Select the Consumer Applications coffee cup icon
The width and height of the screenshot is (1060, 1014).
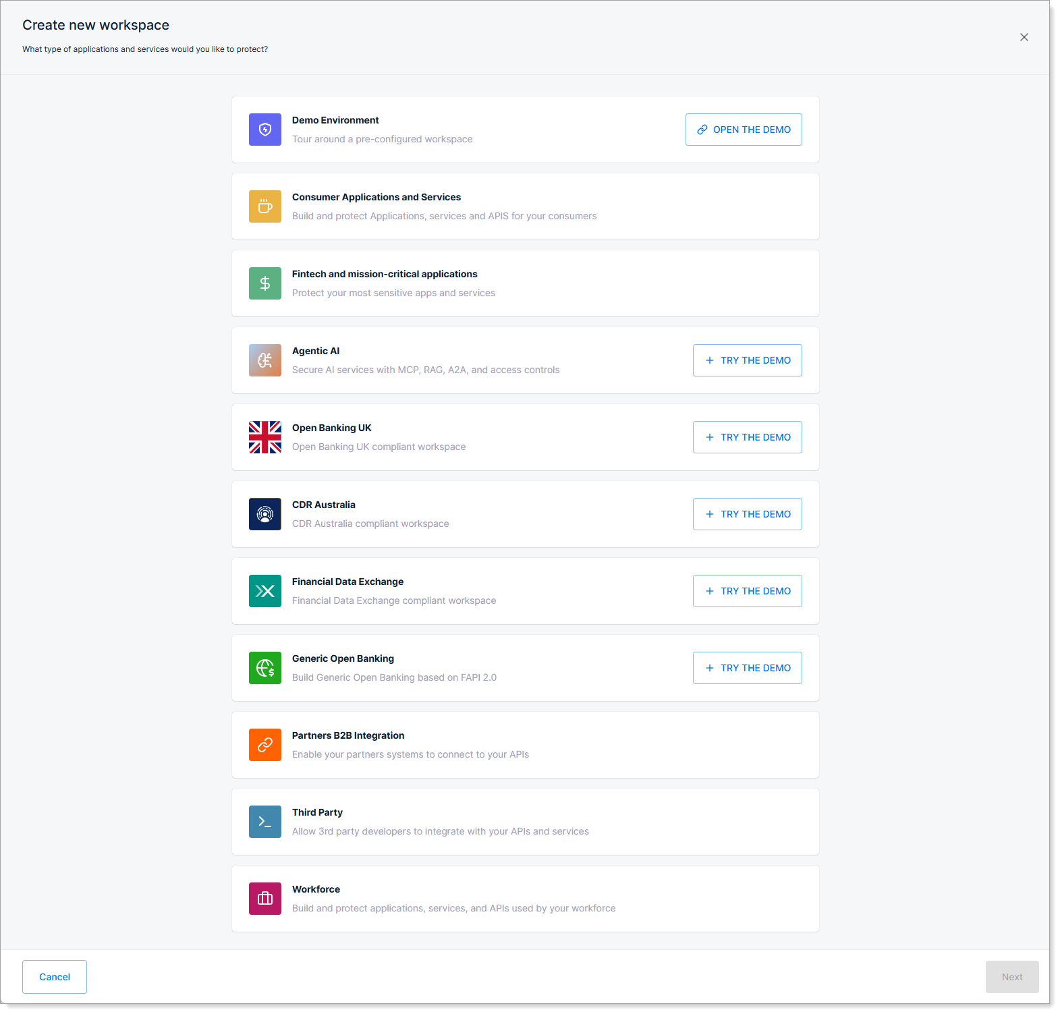(264, 206)
